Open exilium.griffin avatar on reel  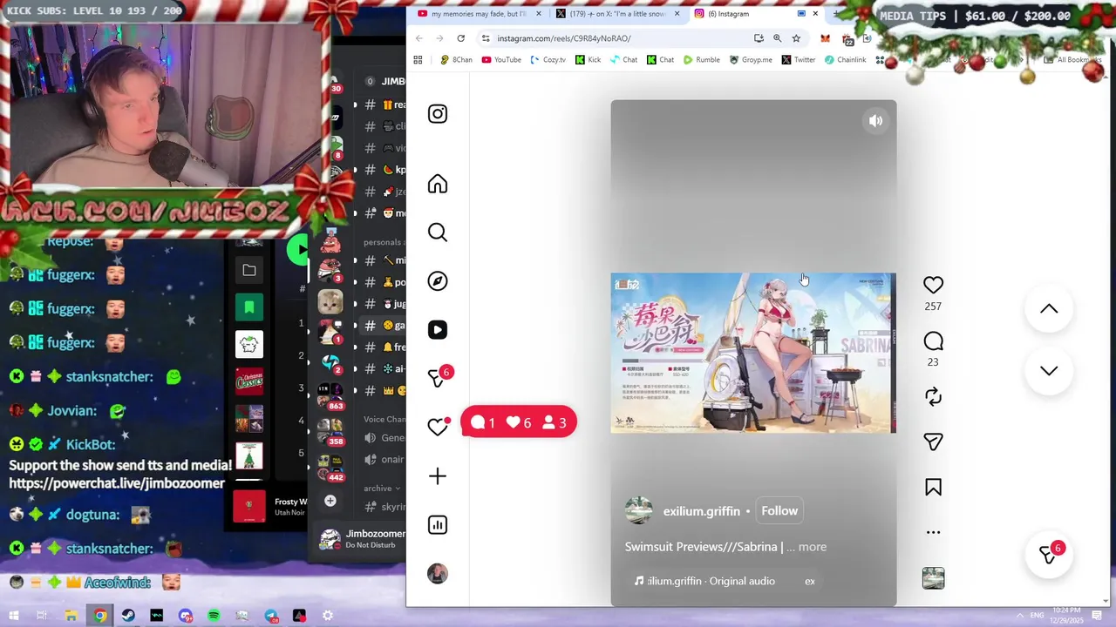tap(639, 511)
